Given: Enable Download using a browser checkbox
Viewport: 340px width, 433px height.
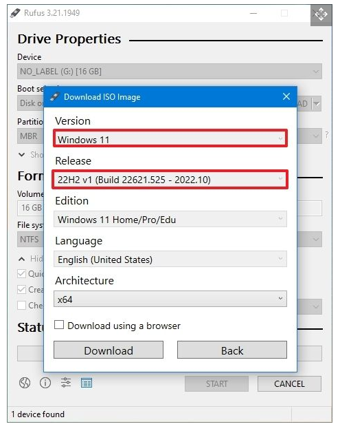Looking at the screenshot, I should point(59,325).
